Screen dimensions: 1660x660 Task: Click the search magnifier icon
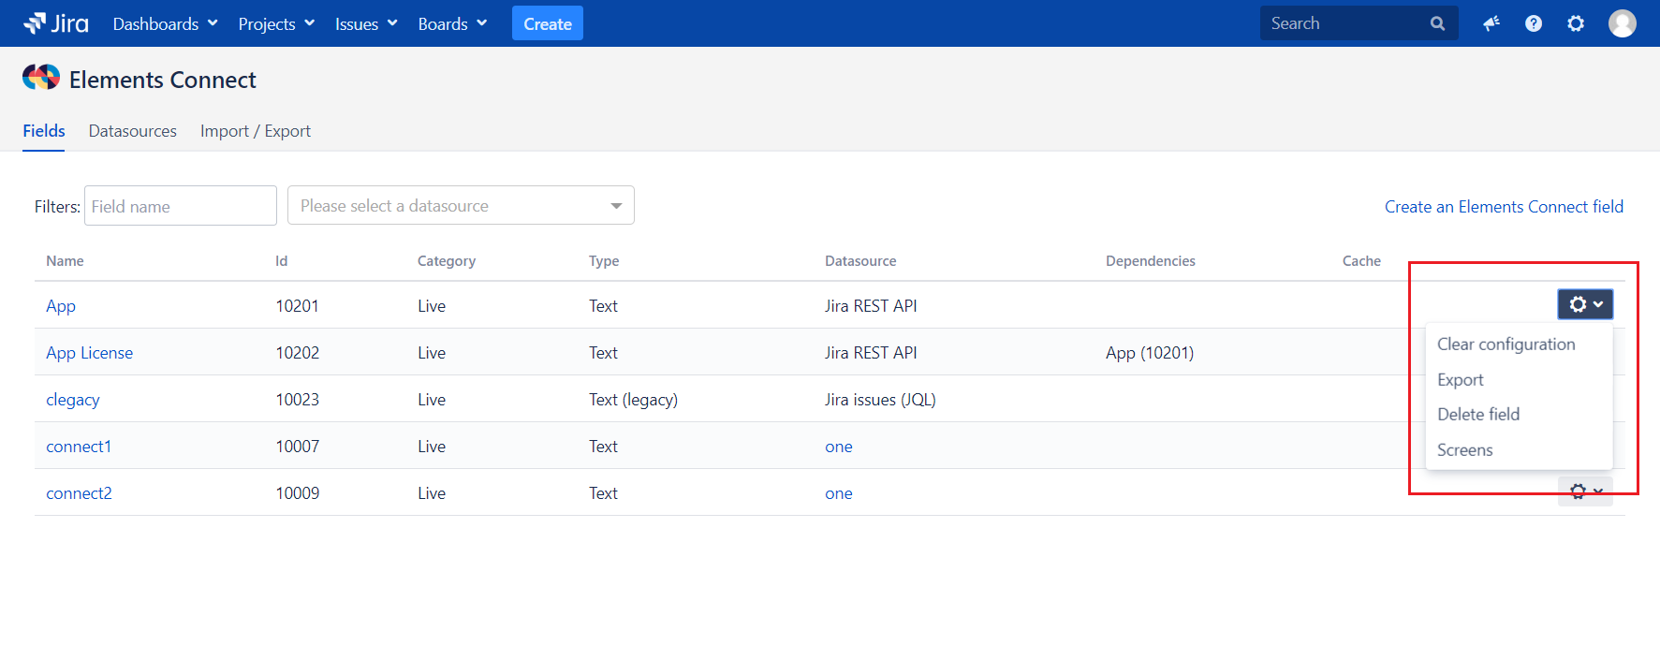[x=1437, y=23]
